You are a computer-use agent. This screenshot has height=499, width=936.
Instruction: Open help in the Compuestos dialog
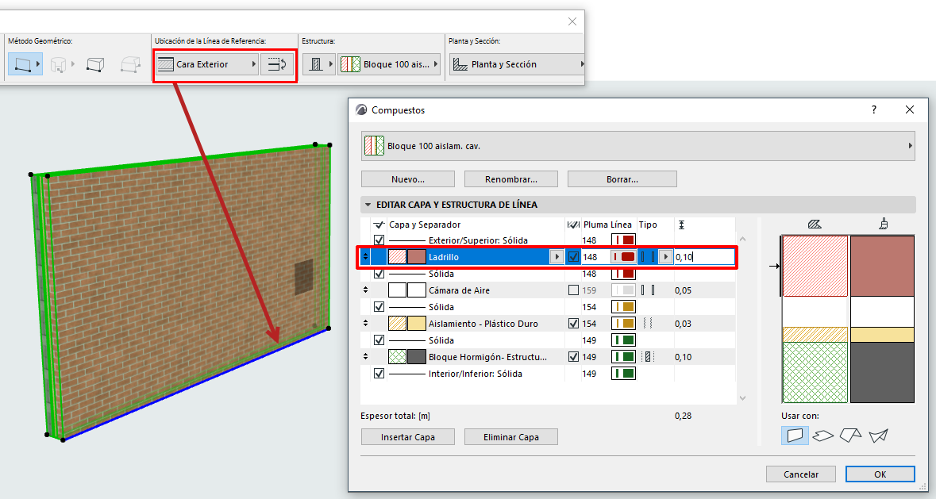(874, 109)
